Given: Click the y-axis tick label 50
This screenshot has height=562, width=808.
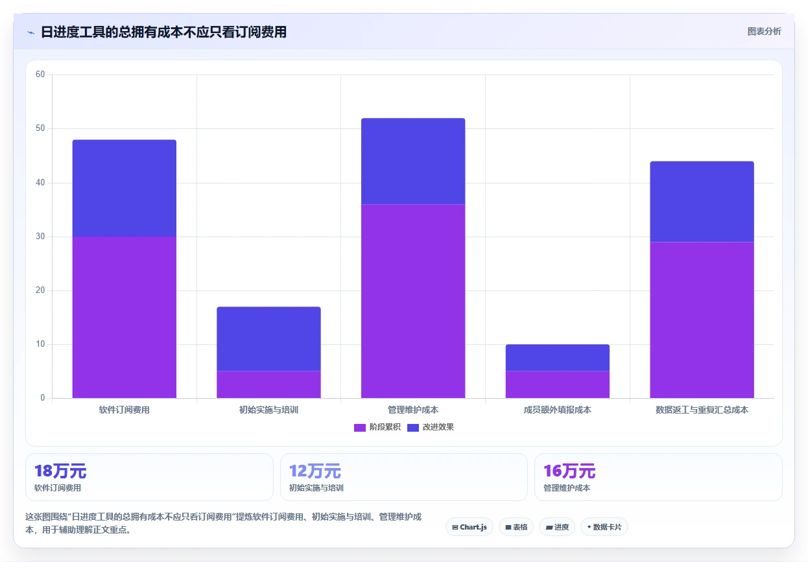Looking at the screenshot, I should 40,128.
